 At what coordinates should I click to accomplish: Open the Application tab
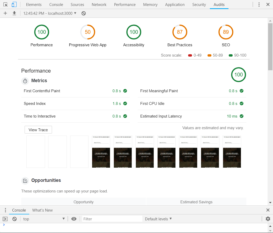(175, 5)
